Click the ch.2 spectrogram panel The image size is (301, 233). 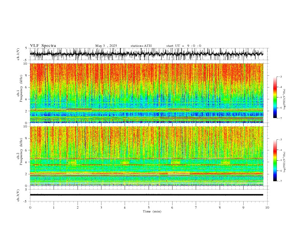147,156
